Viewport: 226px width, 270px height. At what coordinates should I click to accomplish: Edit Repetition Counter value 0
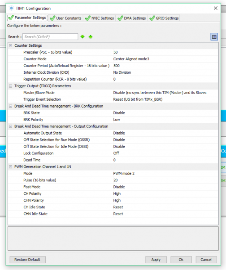click(x=165, y=79)
